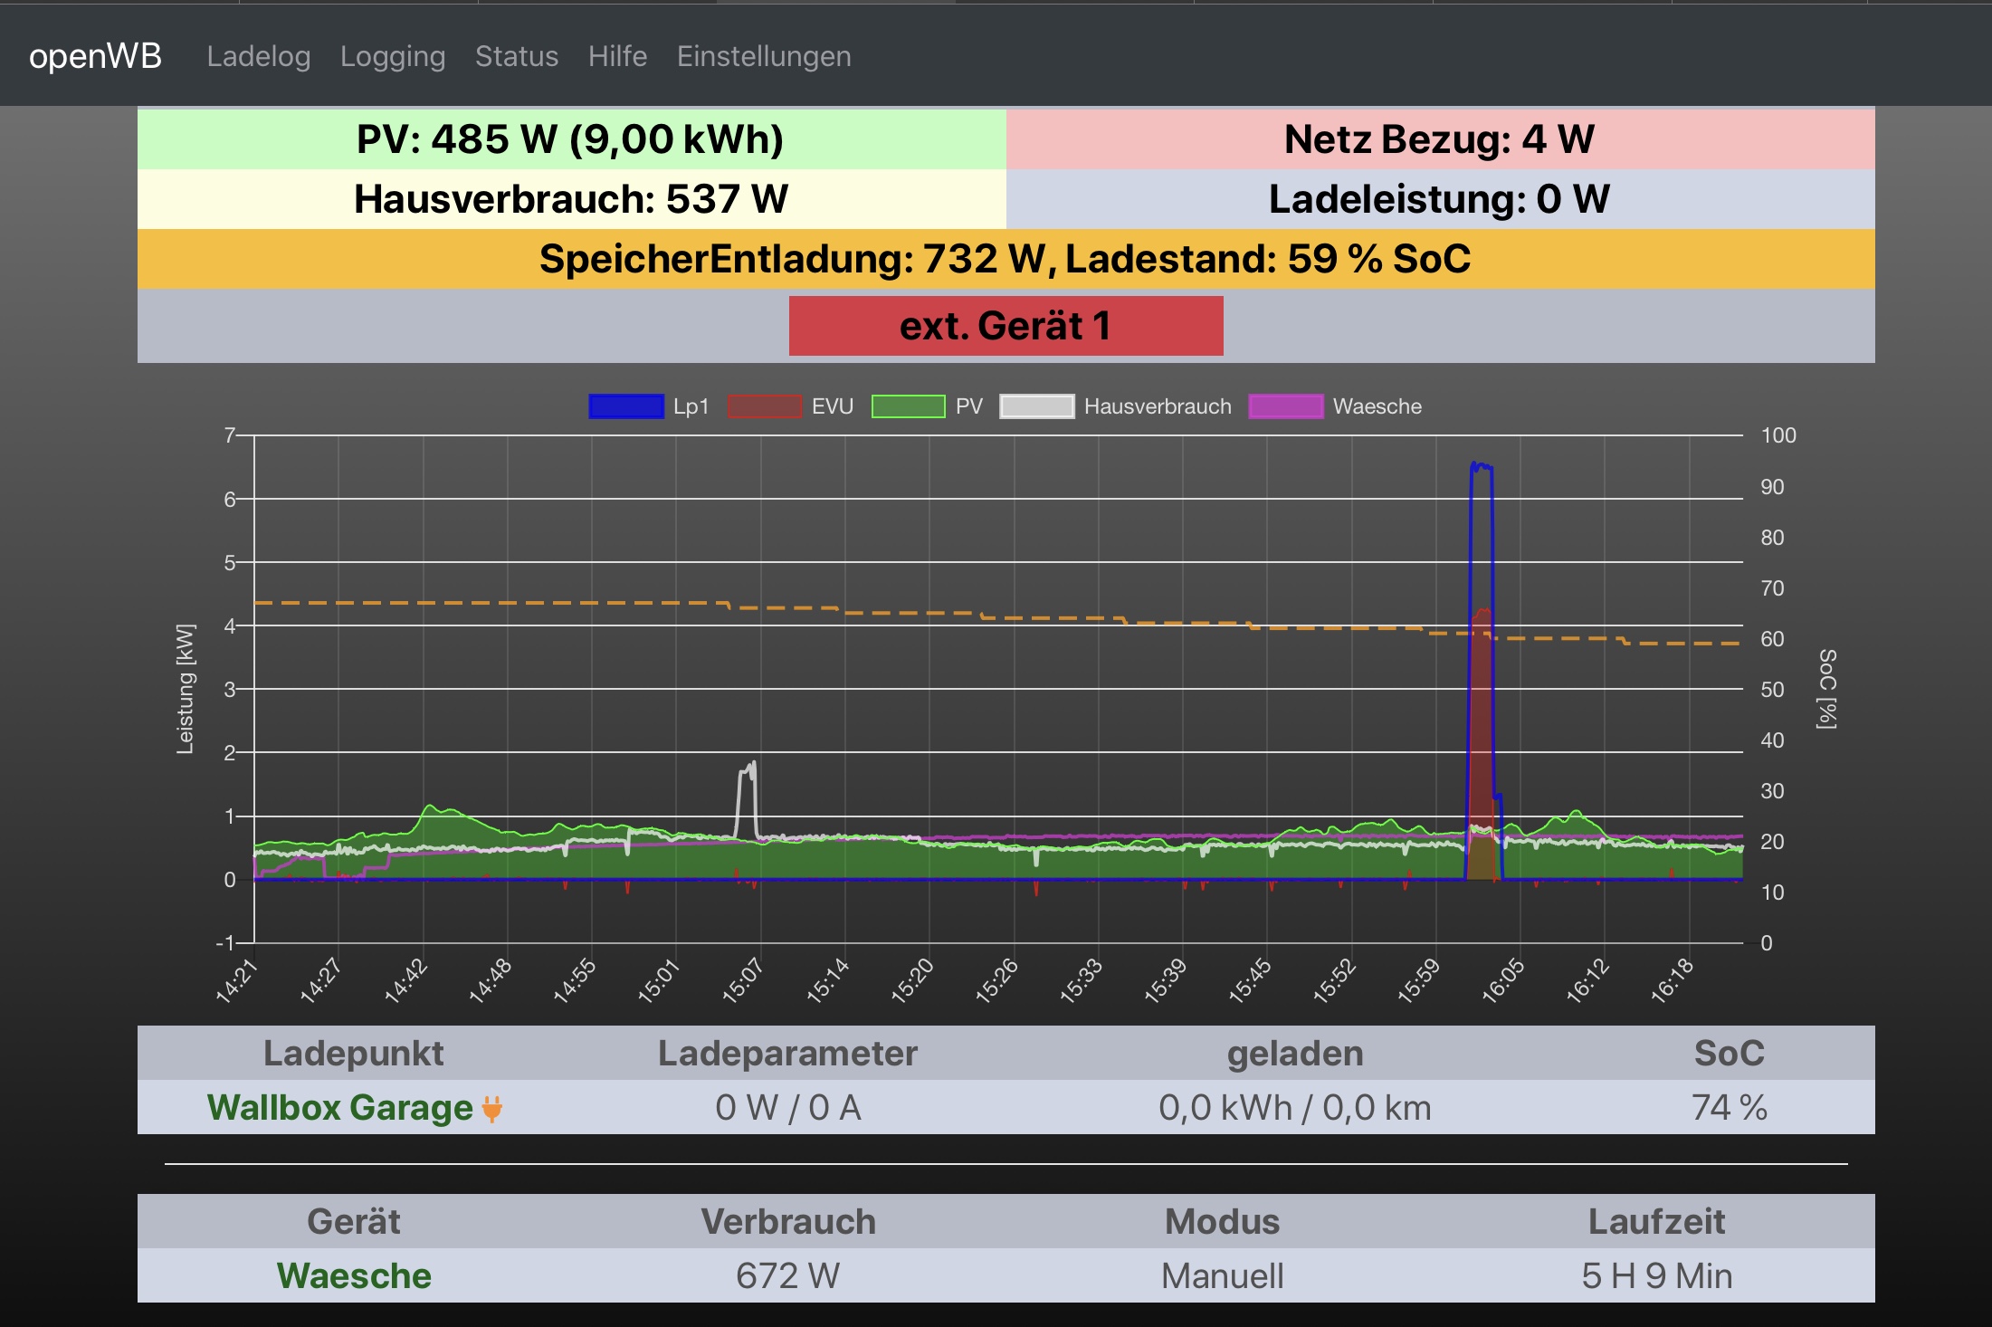Image resolution: width=1992 pixels, height=1327 pixels.
Task: Hide Waesche series via purple legend box
Action: pos(1285,406)
